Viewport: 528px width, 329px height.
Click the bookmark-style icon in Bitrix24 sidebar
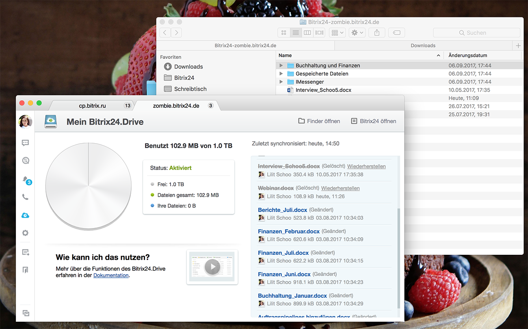(x=26, y=270)
